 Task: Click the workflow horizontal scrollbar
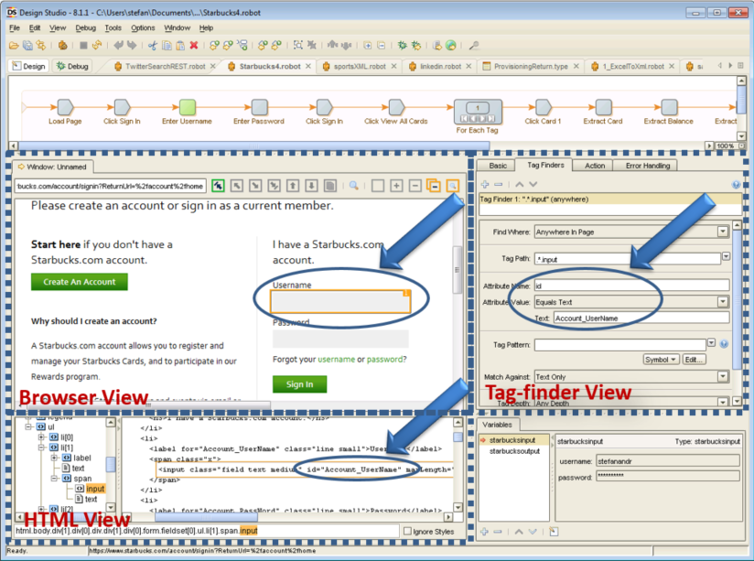[253, 146]
